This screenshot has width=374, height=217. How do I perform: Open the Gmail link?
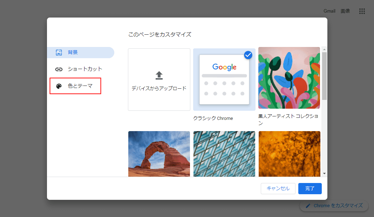click(x=329, y=11)
